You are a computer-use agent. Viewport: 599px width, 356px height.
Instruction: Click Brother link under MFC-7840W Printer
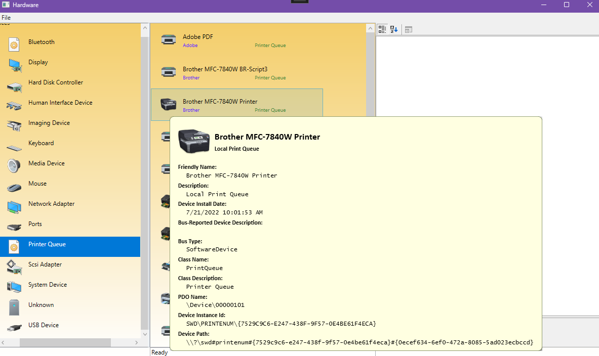191,110
